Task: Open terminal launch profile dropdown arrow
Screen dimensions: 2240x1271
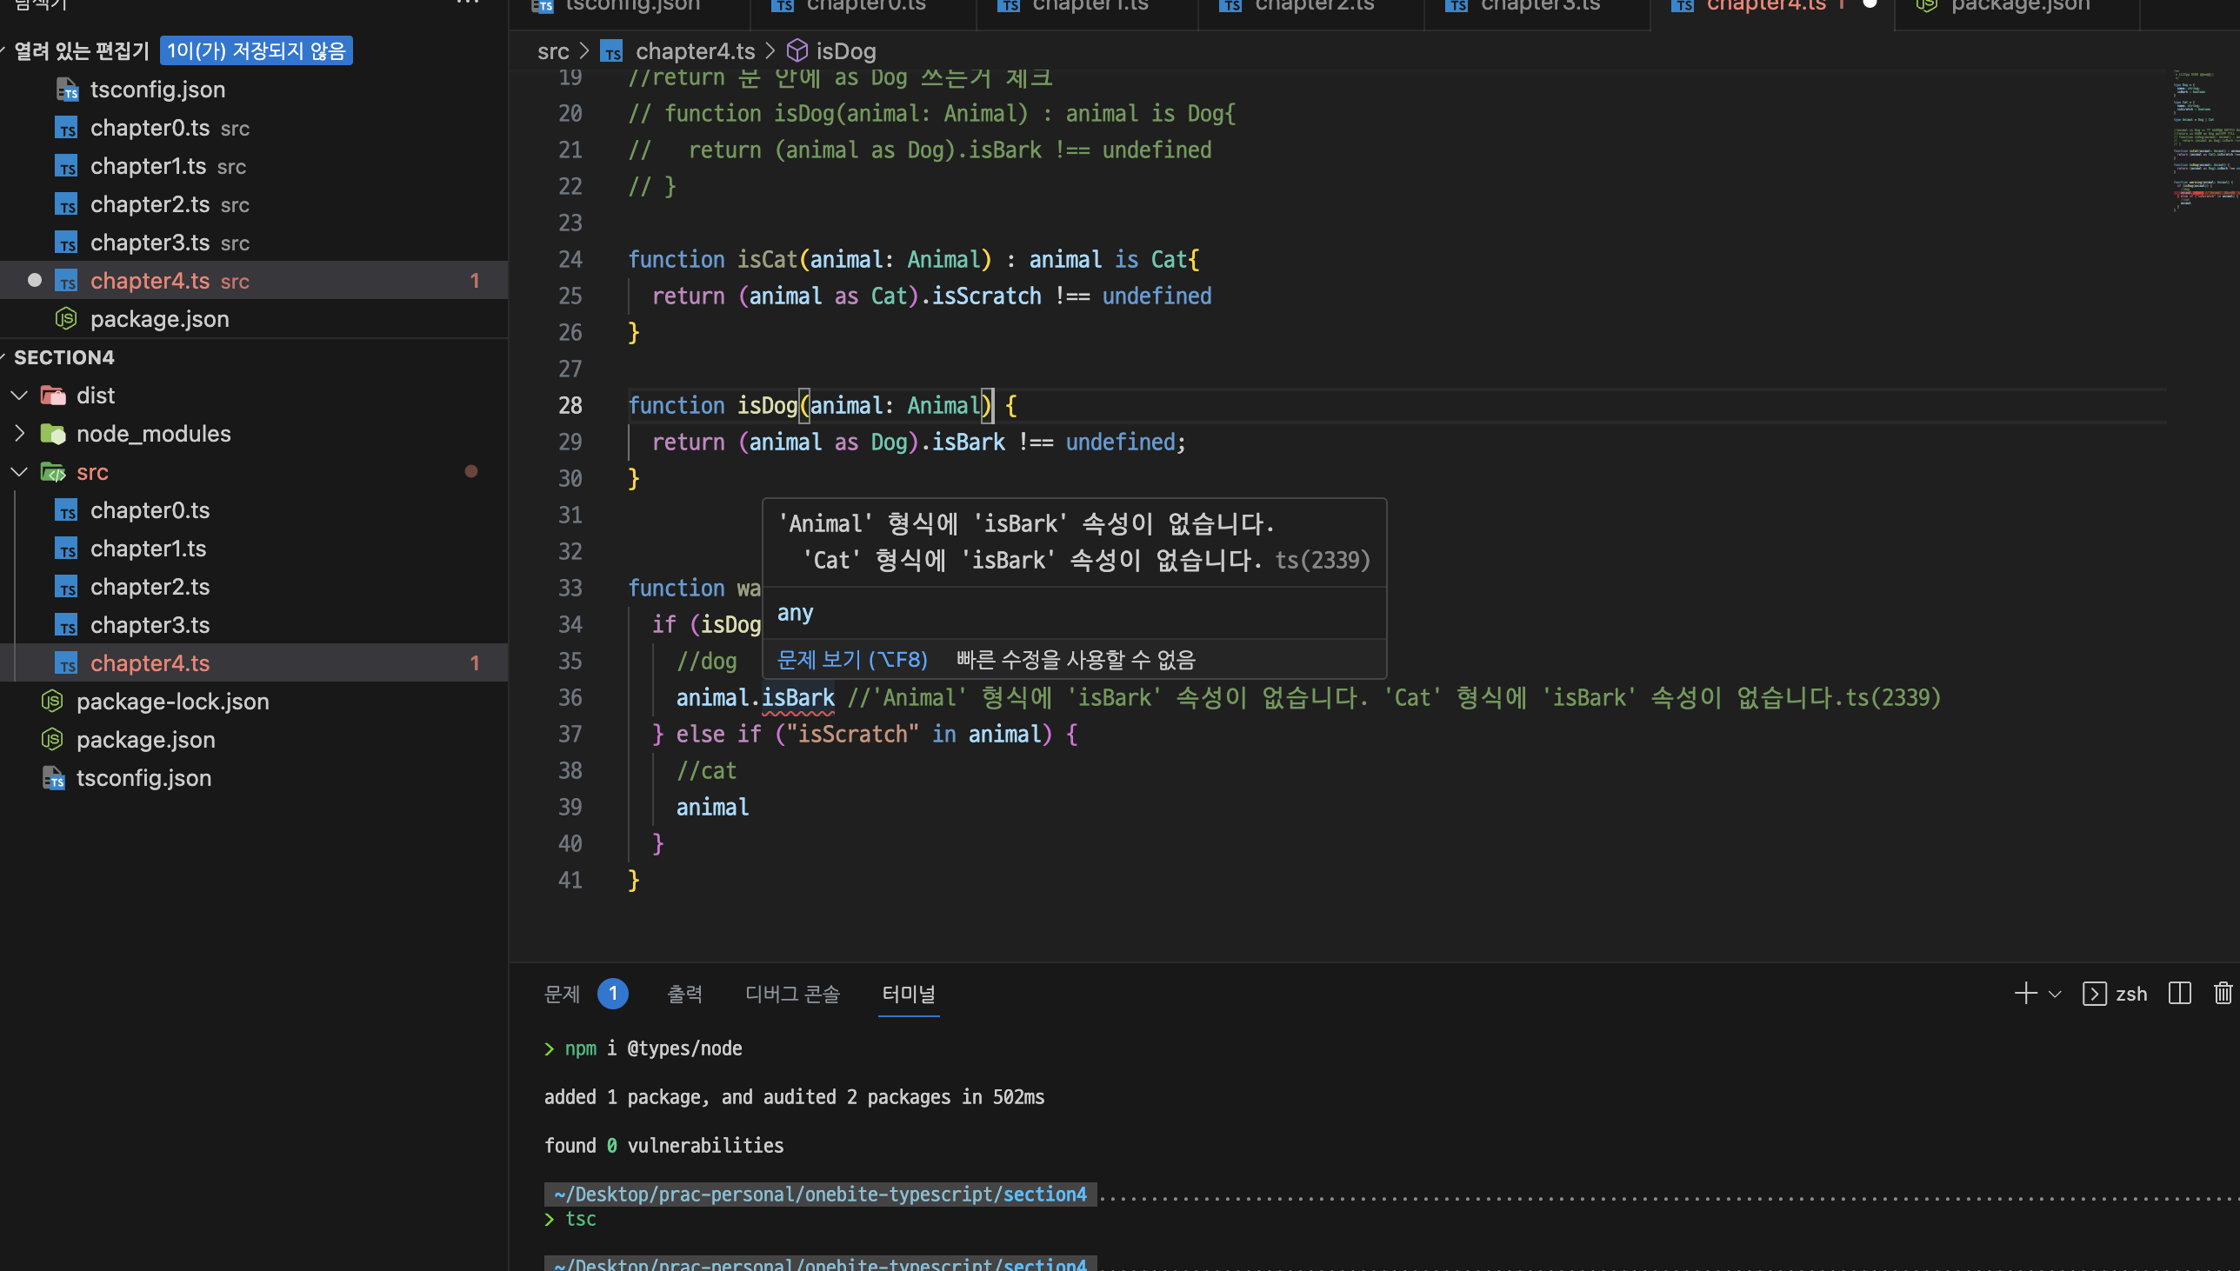Action: click(x=2055, y=995)
